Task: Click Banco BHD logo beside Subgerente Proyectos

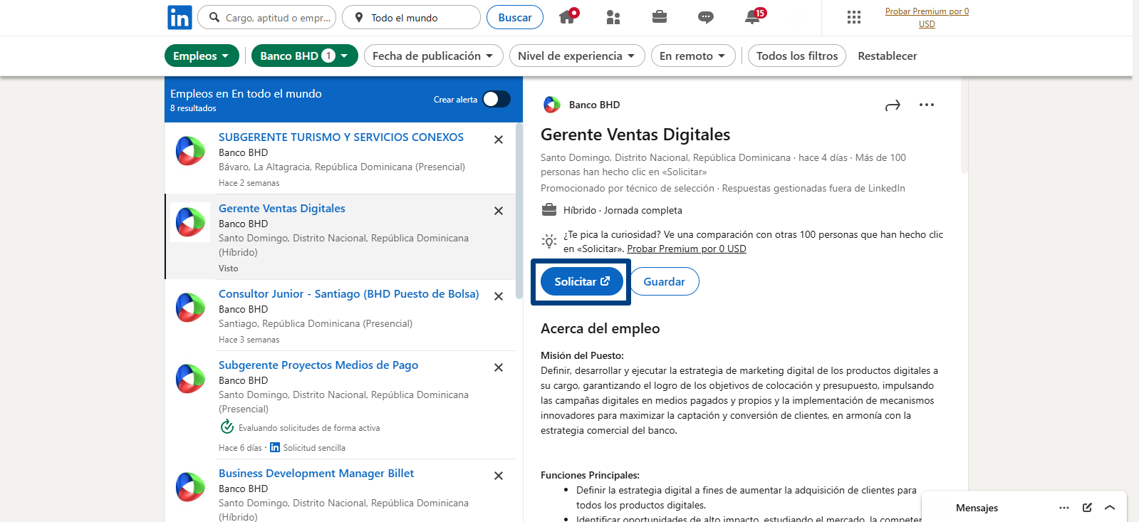Action: [190, 379]
